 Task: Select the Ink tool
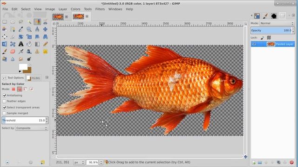tap(29, 51)
